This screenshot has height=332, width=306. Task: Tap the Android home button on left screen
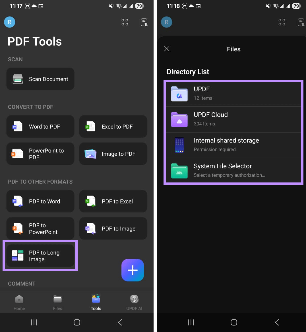click(x=77, y=322)
